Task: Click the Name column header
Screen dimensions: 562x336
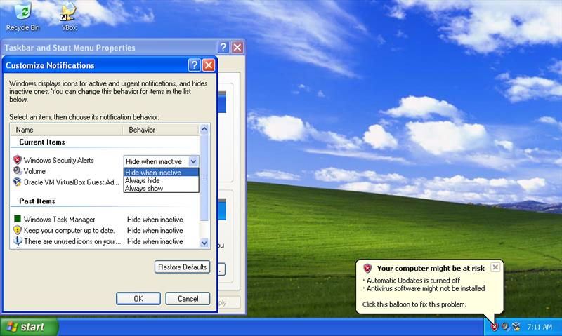Action: click(x=66, y=130)
